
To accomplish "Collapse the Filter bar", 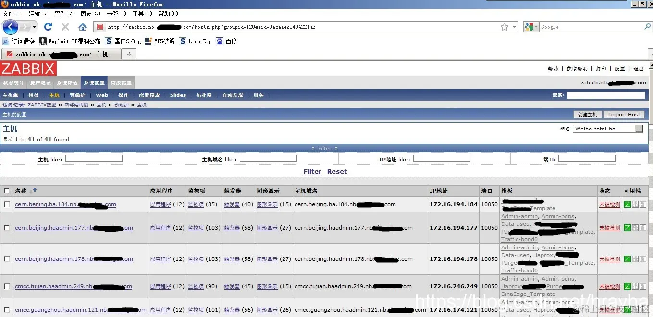I will (325, 148).
